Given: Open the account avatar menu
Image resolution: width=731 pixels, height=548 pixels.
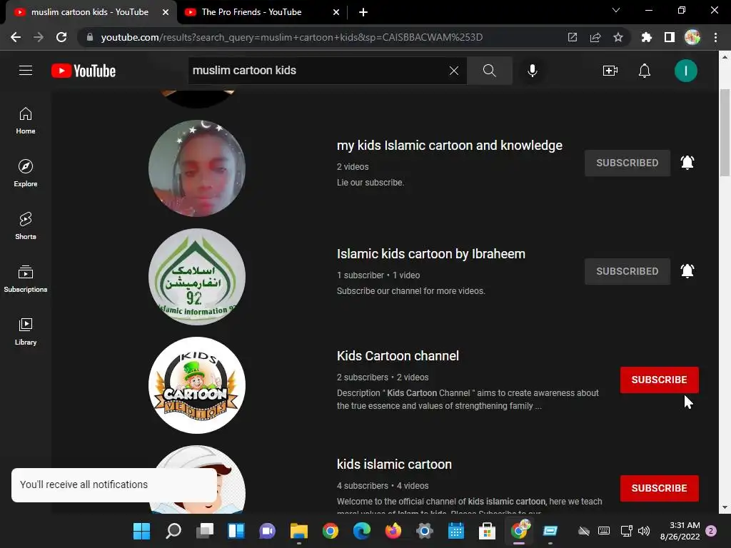Looking at the screenshot, I should [x=685, y=71].
